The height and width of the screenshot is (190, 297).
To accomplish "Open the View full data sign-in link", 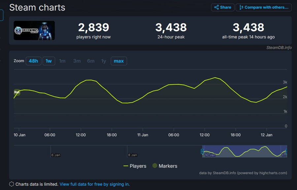I will [x=95, y=184].
